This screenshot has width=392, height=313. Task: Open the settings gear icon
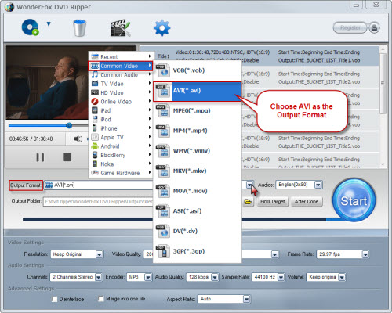[x=162, y=27]
